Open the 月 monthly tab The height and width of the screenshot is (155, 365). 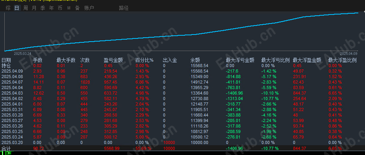(x=34, y=8)
